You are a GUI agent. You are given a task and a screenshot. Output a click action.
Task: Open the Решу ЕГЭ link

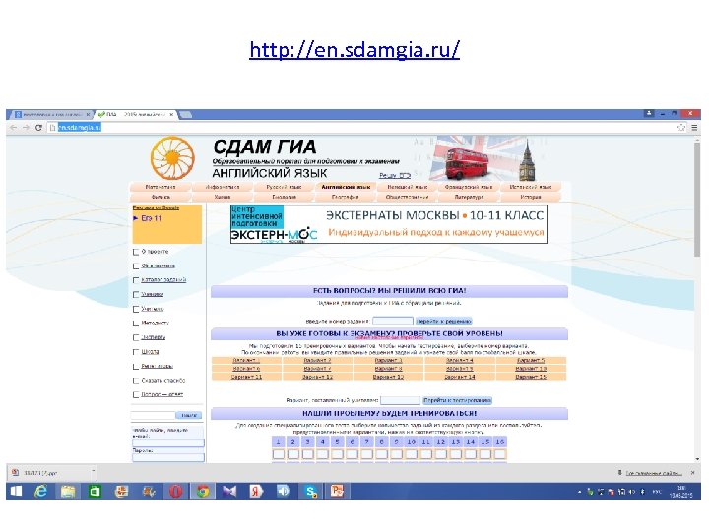coord(395,176)
